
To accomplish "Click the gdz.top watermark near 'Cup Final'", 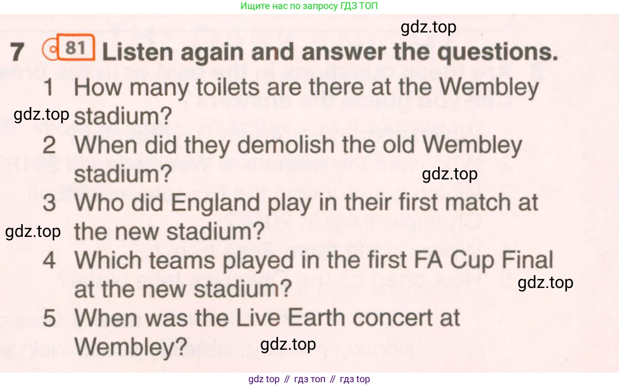I will (545, 283).
